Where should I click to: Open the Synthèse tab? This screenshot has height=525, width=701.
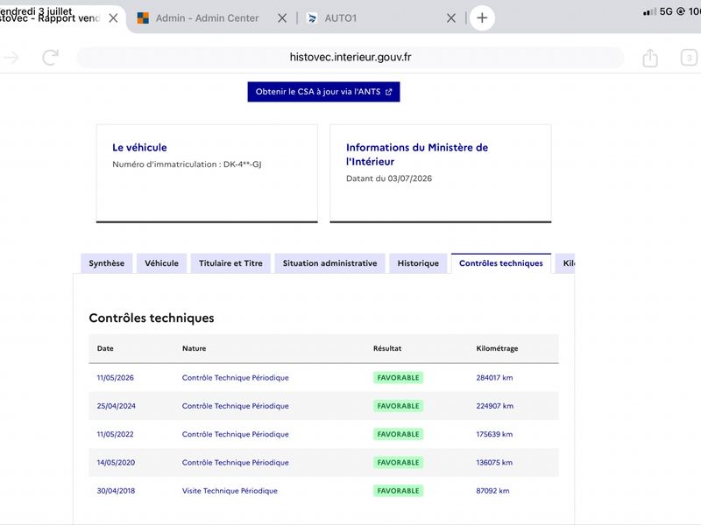(106, 263)
